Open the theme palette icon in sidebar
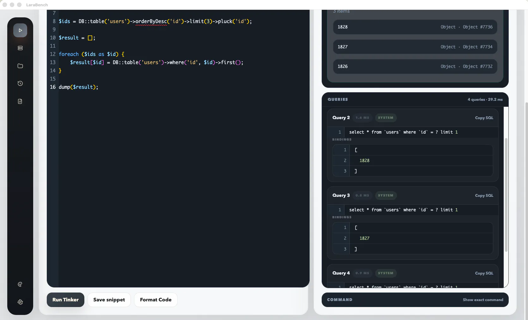 tap(20, 284)
